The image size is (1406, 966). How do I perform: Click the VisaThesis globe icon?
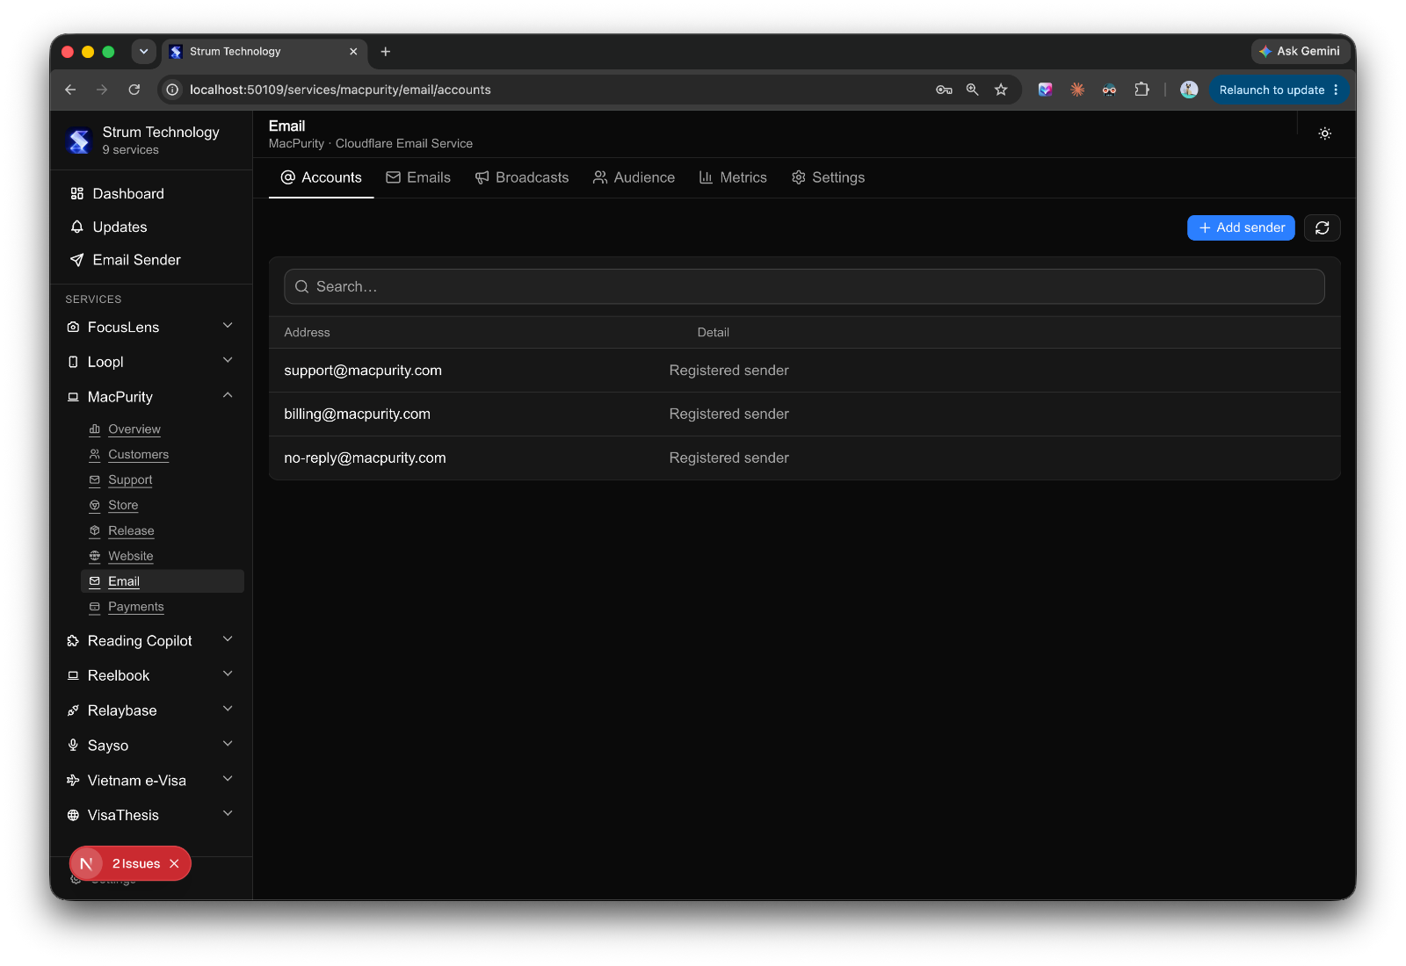(x=73, y=816)
